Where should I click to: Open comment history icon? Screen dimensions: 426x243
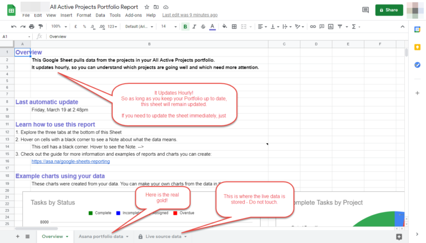point(366,10)
